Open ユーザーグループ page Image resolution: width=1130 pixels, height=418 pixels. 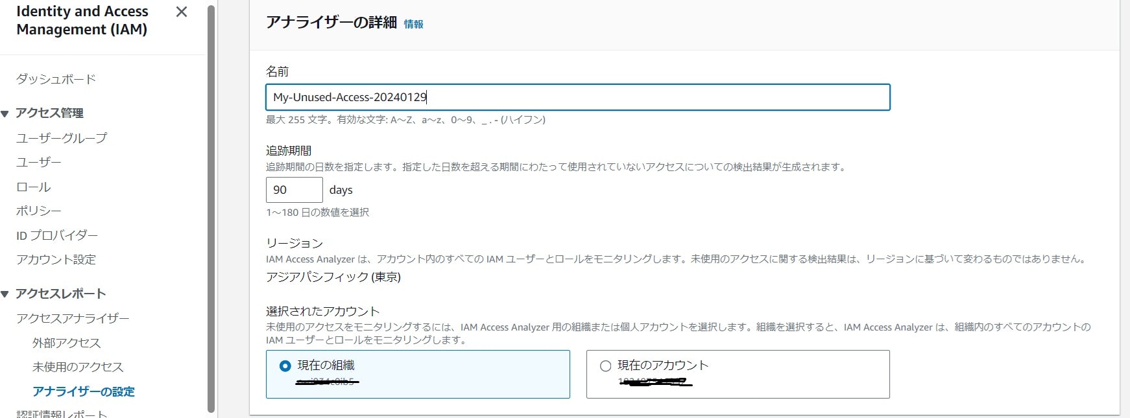coord(62,137)
